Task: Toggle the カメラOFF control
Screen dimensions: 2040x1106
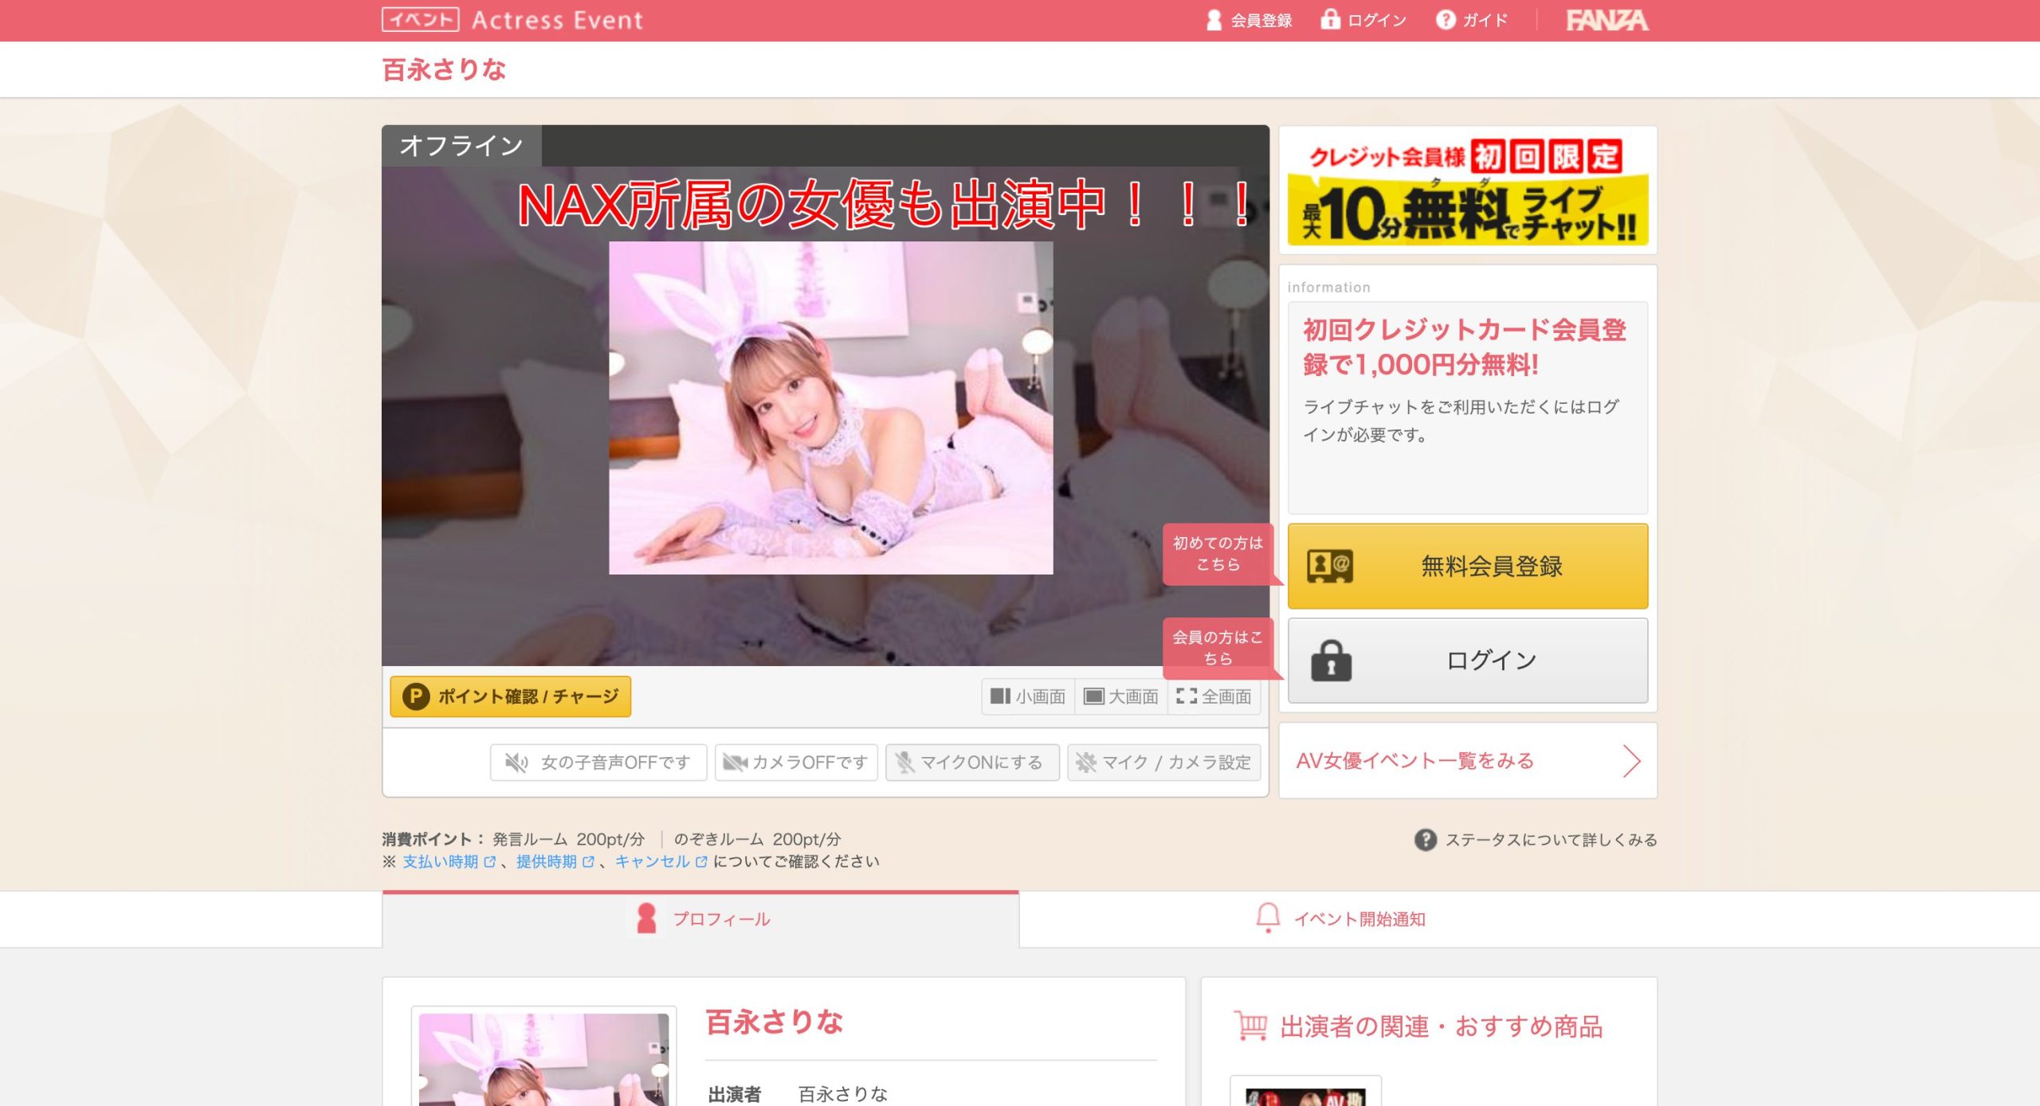Action: click(794, 762)
